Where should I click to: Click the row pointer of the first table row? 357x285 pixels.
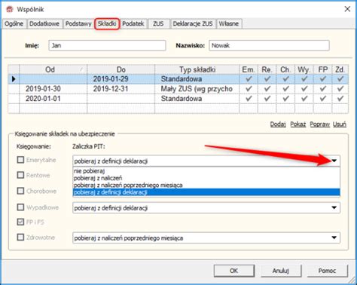pyautogui.click(x=14, y=79)
